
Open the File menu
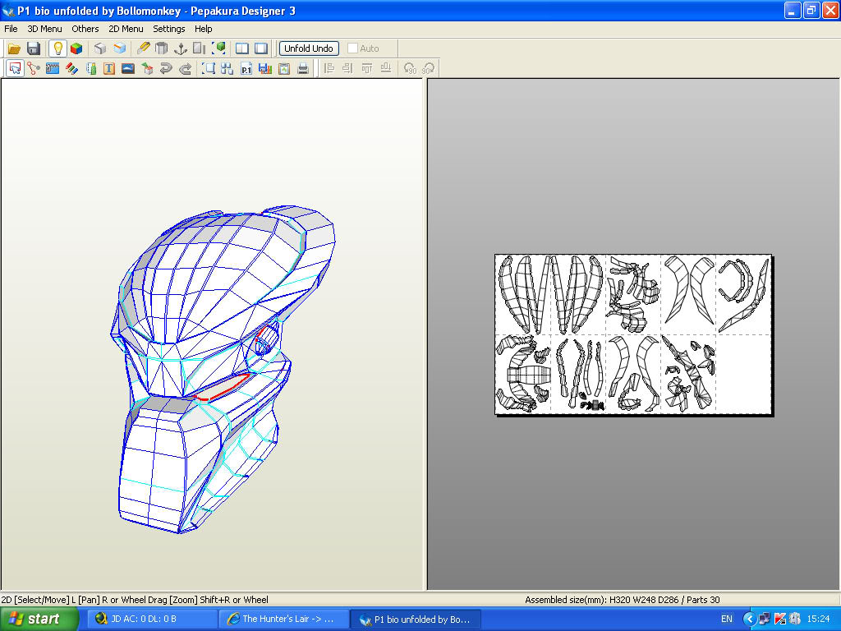[11, 29]
